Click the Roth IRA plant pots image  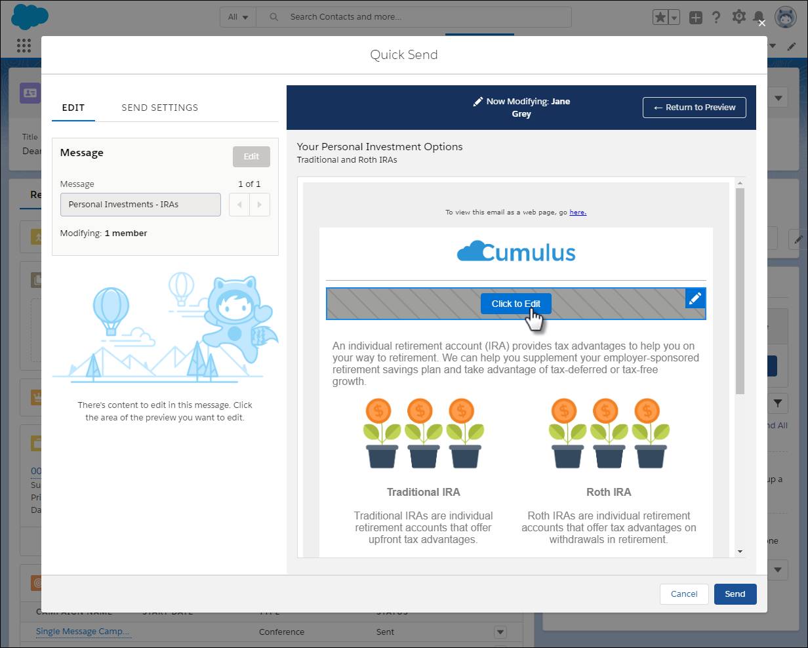coord(609,434)
